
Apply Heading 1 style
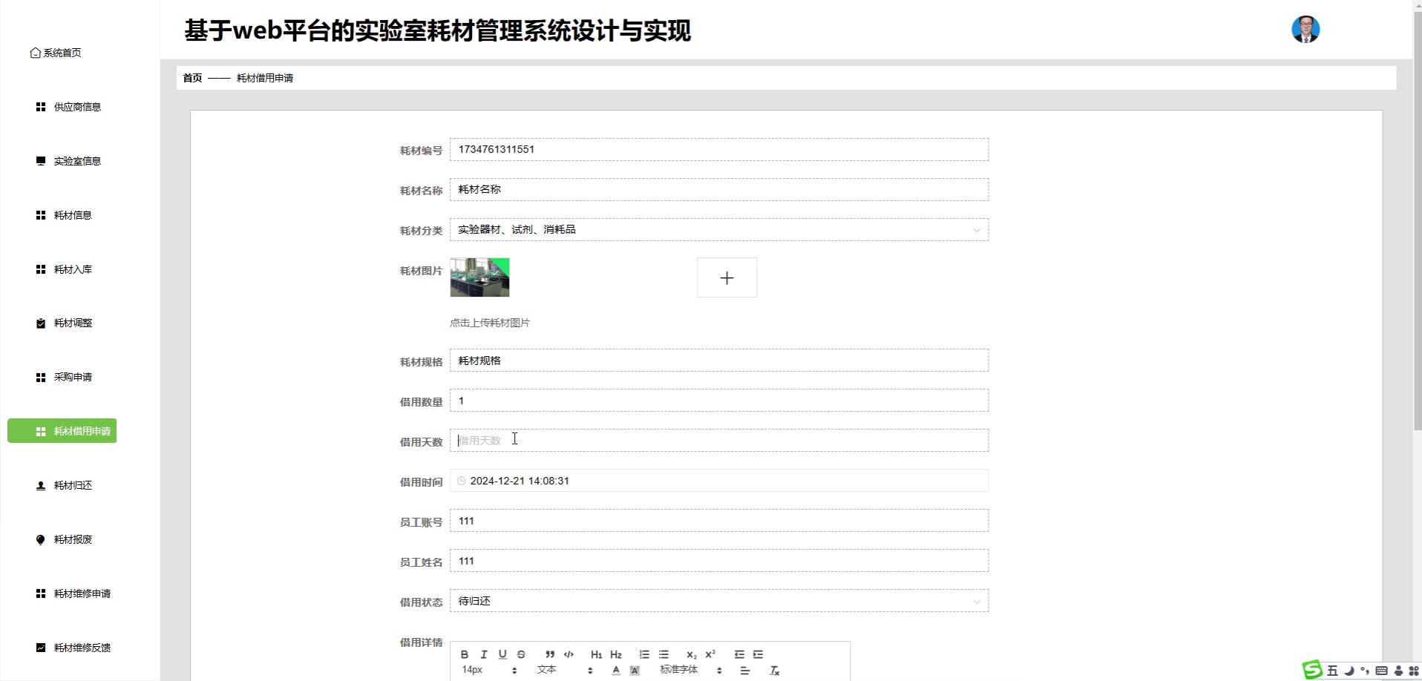pos(597,654)
